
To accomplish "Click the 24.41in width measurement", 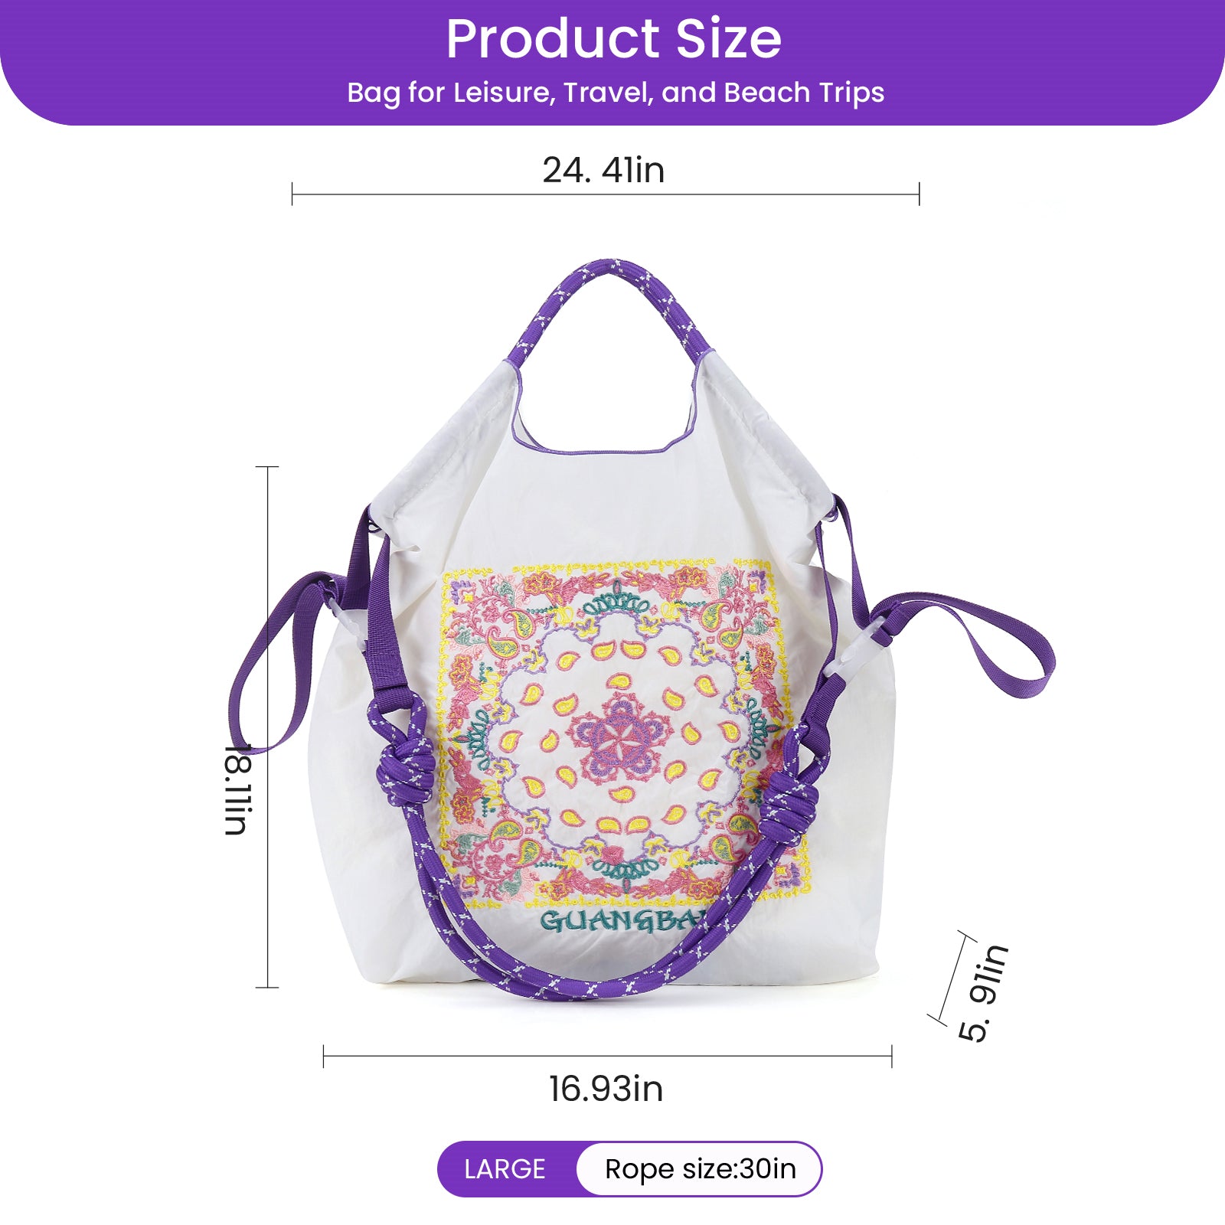I will [603, 170].
